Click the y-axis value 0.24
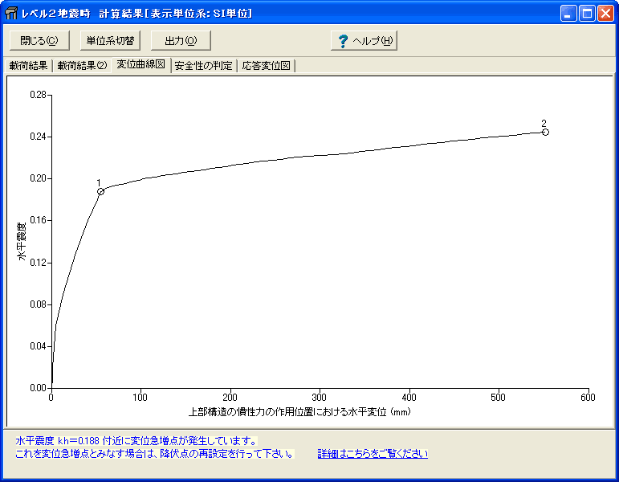Image resolution: width=619 pixels, height=482 pixels. tap(38, 137)
